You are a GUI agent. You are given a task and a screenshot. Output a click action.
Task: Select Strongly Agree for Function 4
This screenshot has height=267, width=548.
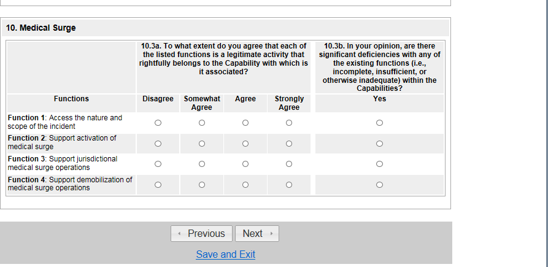tap(289, 185)
